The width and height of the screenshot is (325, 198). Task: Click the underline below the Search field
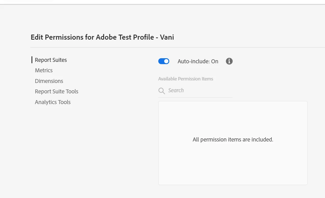pos(195,97)
